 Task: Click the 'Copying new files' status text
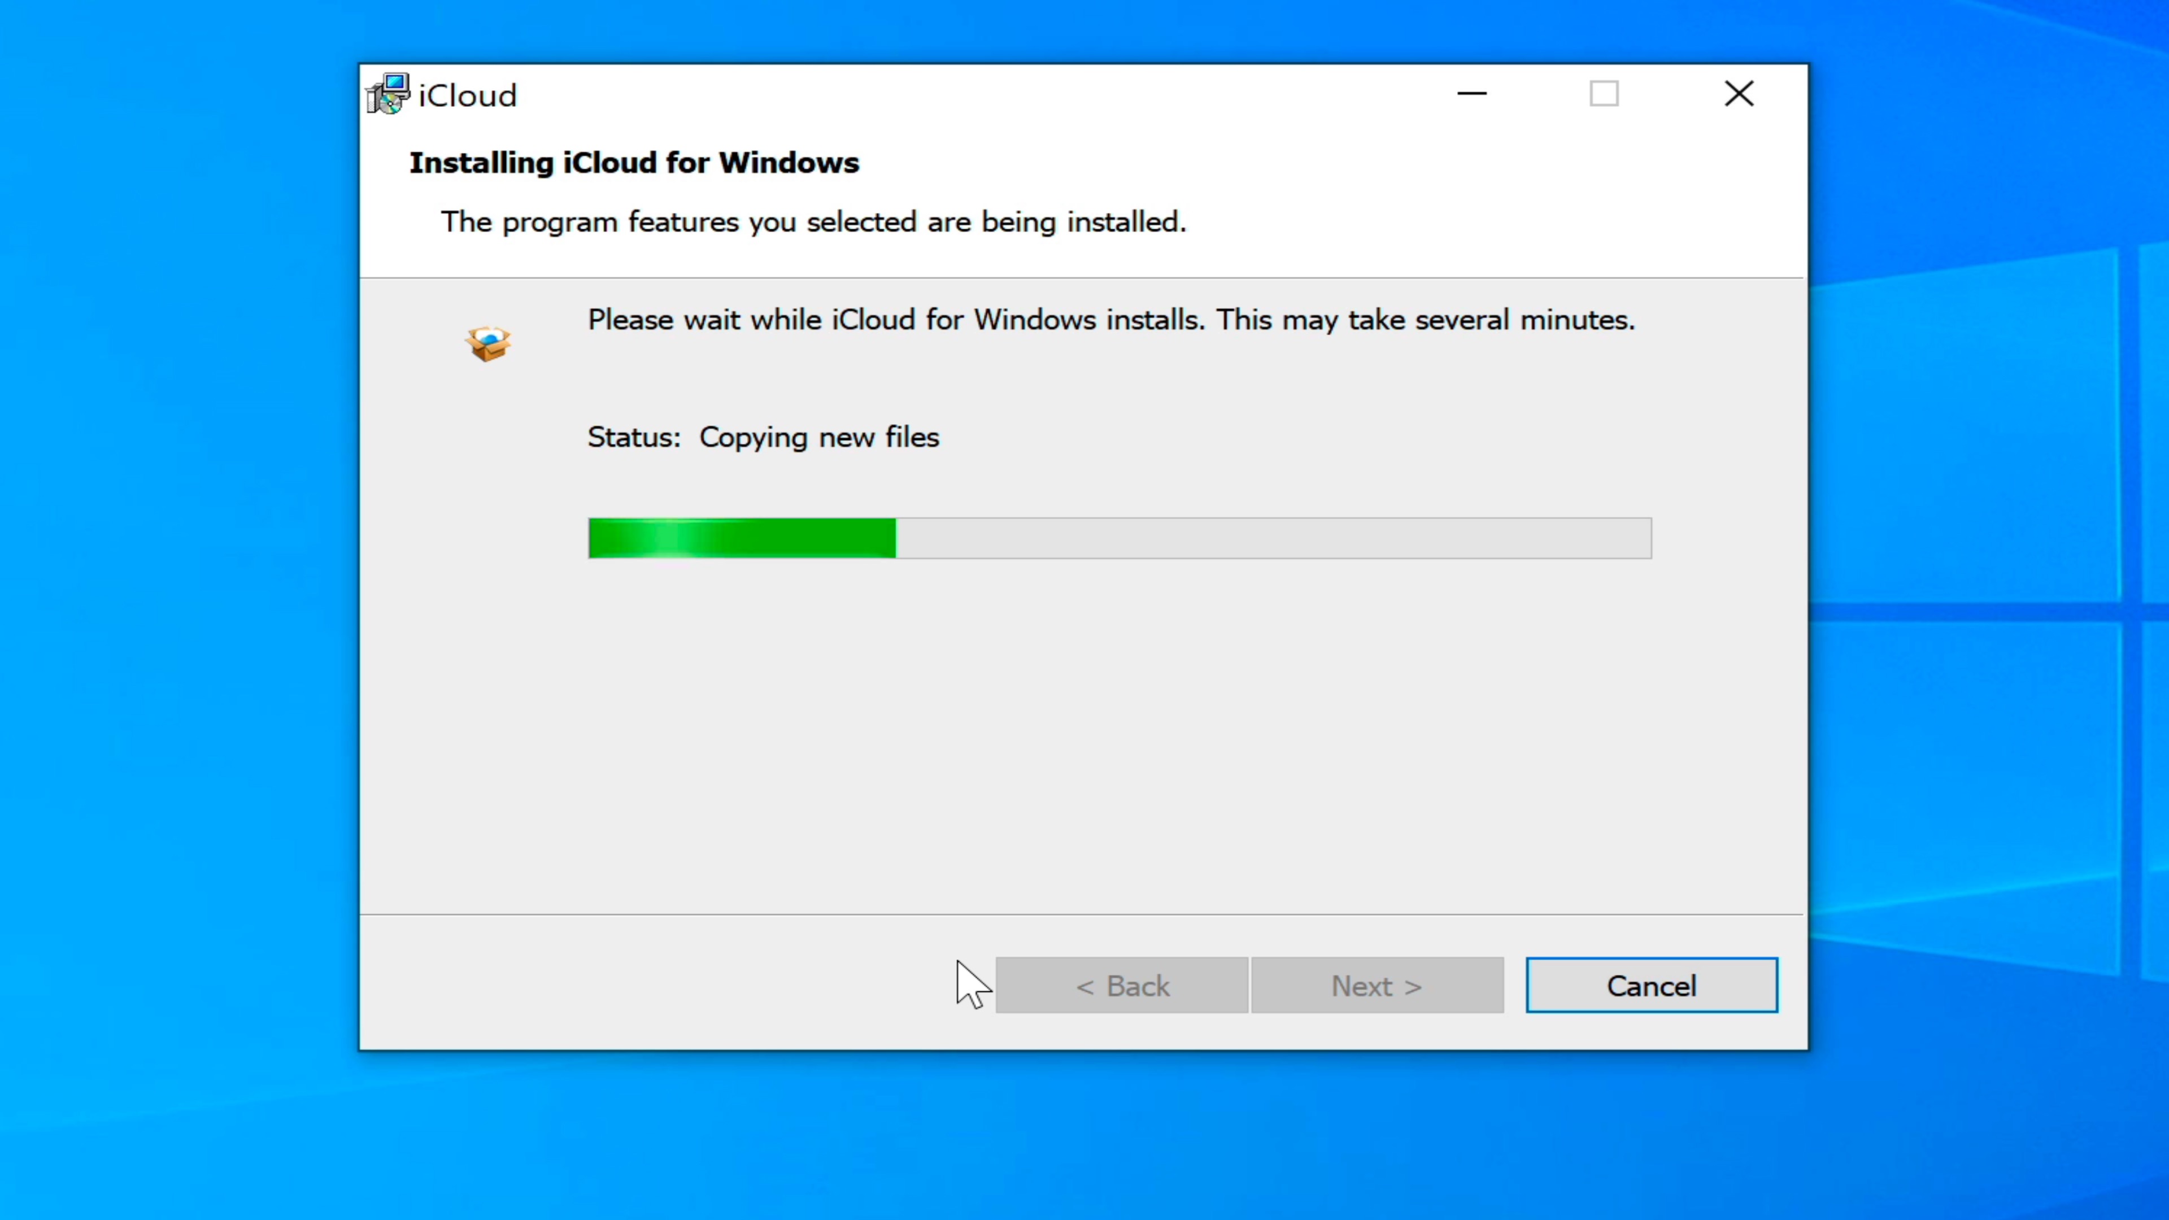click(x=818, y=437)
